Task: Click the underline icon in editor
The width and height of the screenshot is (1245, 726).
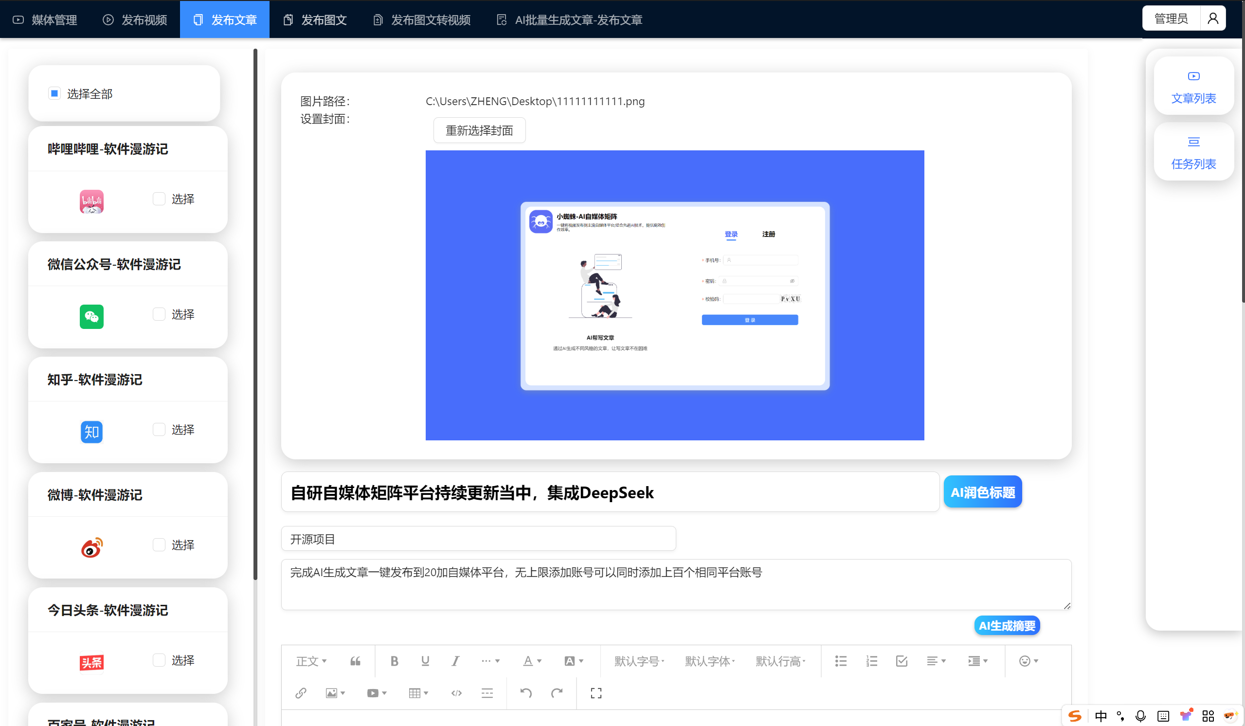Action: pyautogui.click(x=425, y=661)
